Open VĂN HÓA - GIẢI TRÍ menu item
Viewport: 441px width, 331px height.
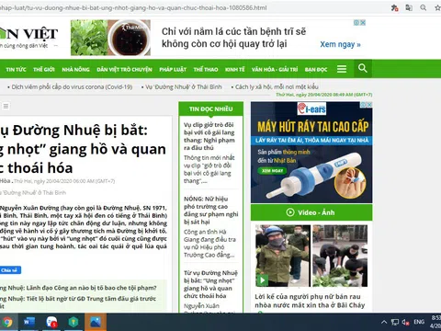pyautogui.click(x=275, y=69)
